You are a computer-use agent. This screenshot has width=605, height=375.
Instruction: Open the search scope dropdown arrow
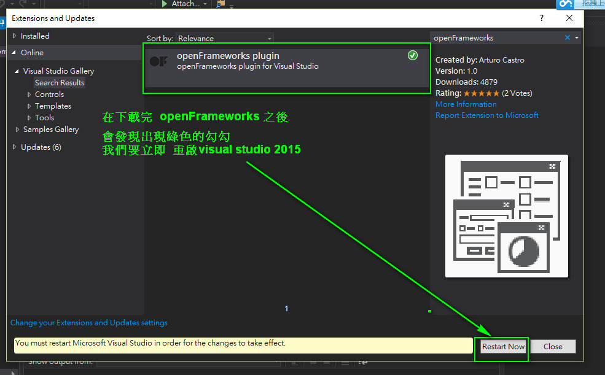coord(576,37)
